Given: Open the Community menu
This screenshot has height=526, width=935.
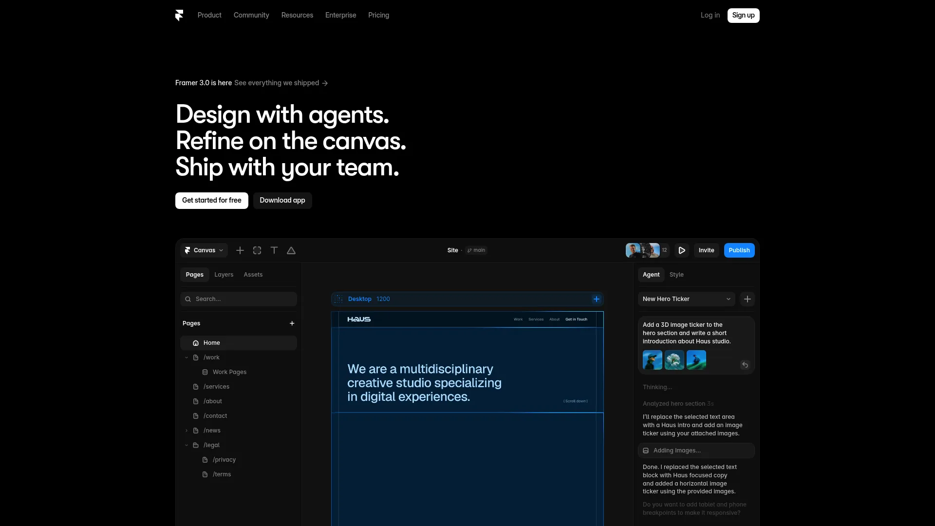Looking at the screenshot, I should tap(251, 15).
